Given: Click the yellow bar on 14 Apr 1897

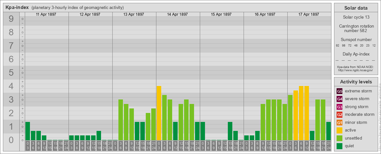Looking at the screenshot, I should (x=159, y=113).
